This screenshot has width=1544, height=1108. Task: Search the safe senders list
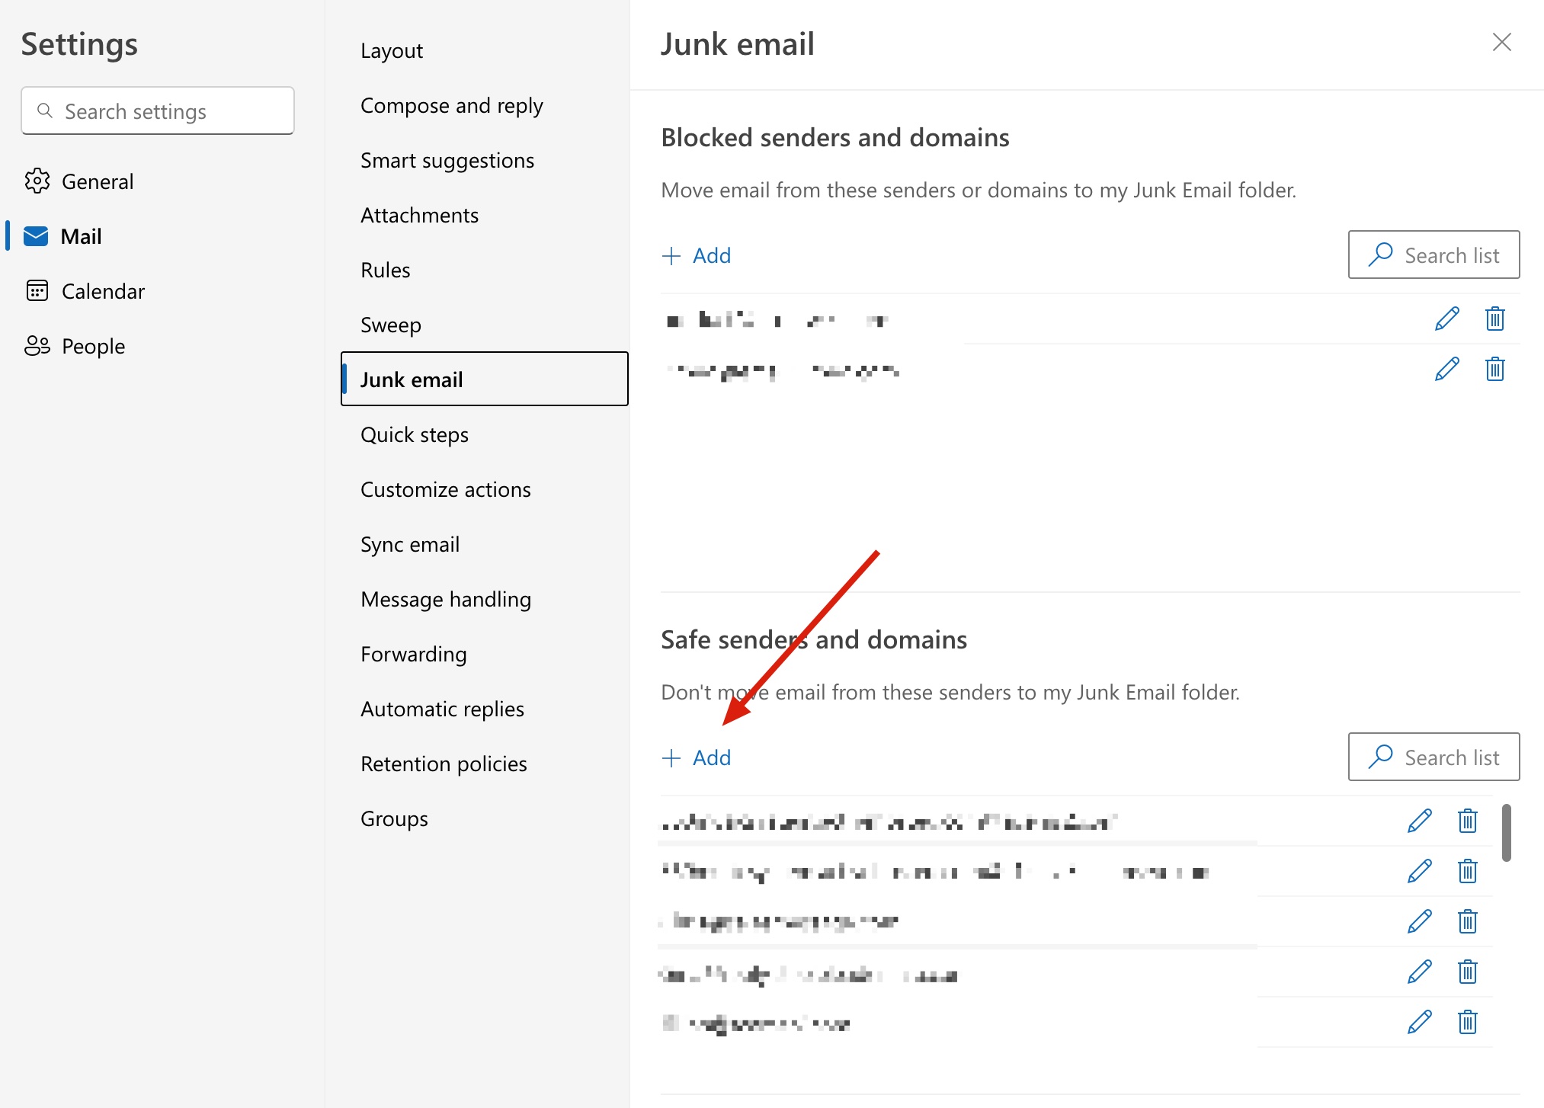(1433, 757)
